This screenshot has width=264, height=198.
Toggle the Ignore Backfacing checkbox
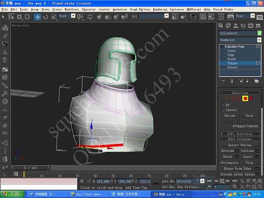[x=223, y=110]
